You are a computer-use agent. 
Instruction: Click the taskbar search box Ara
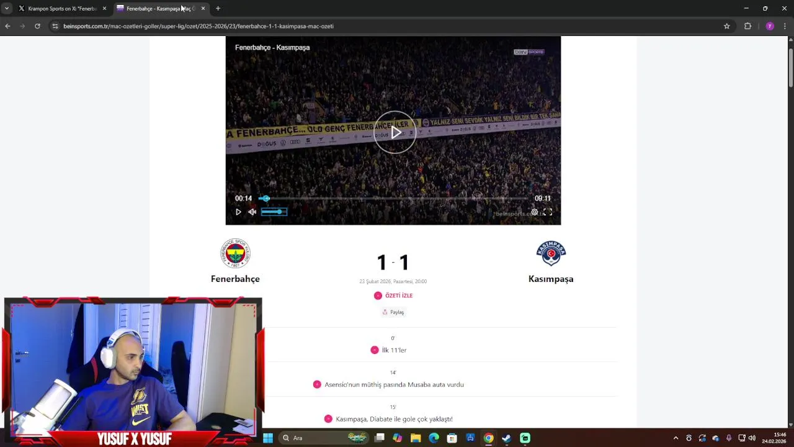coord(324,438)
